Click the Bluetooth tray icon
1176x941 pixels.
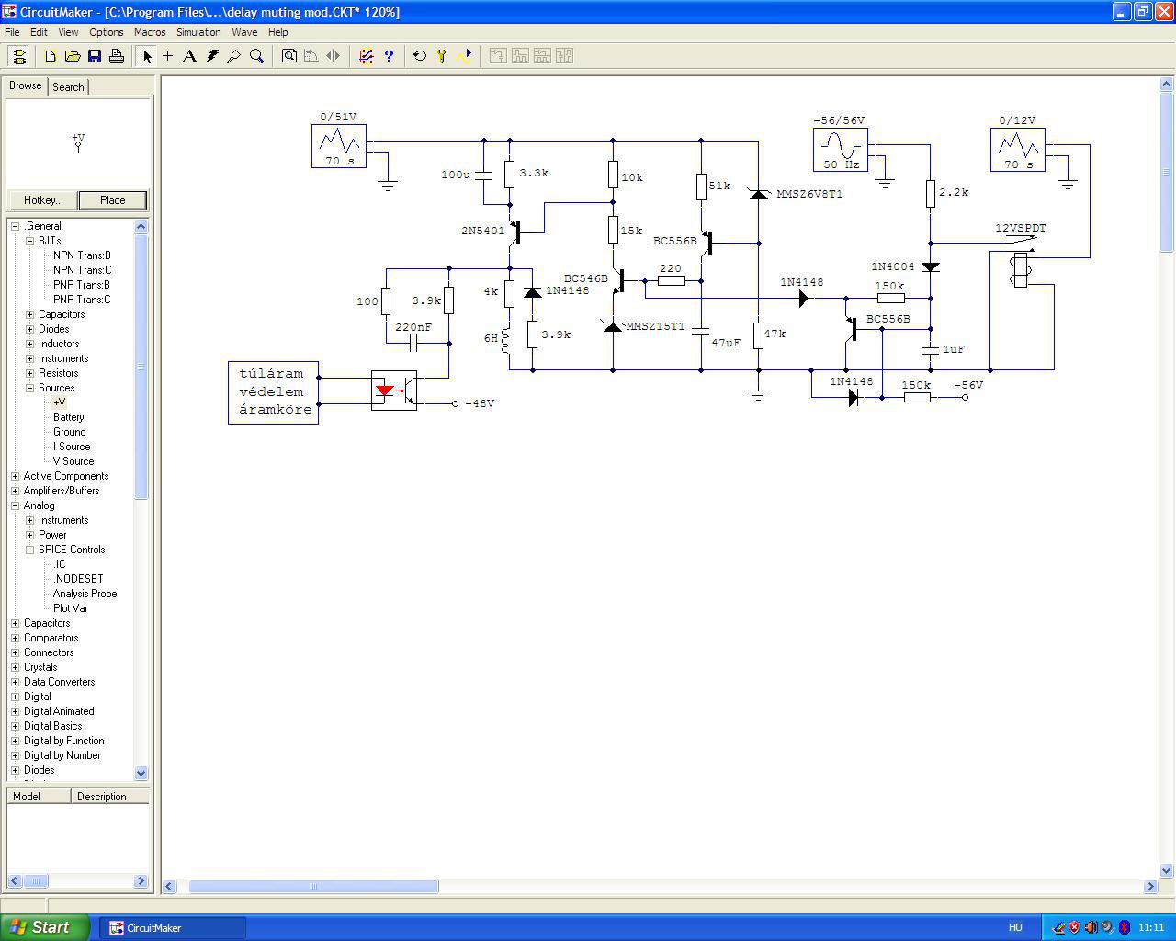tap(1124, 927)
